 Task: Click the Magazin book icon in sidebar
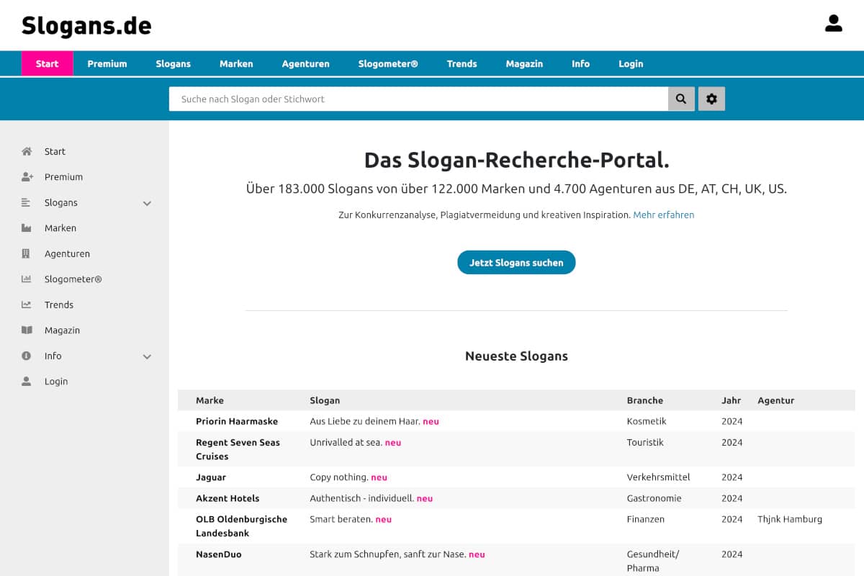click(27, 330)
